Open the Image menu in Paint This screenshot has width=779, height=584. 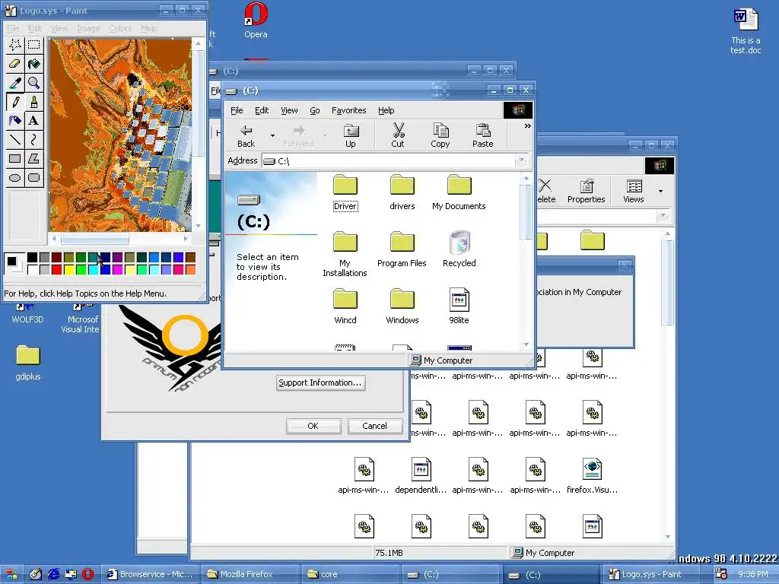(x=88, y=28)
